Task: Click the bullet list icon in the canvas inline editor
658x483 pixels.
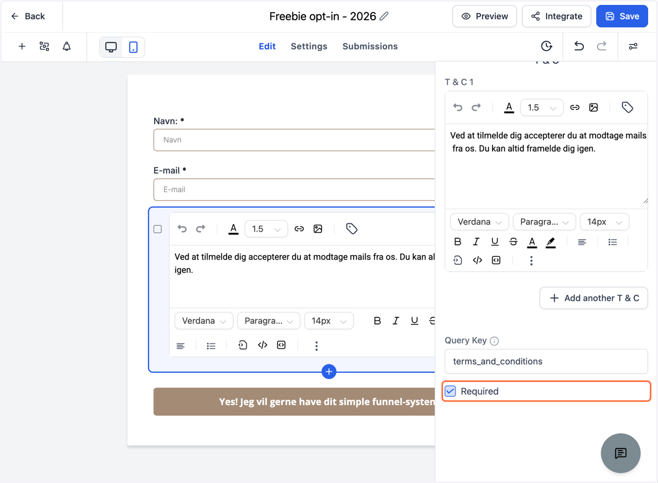Action: point(211,346)
